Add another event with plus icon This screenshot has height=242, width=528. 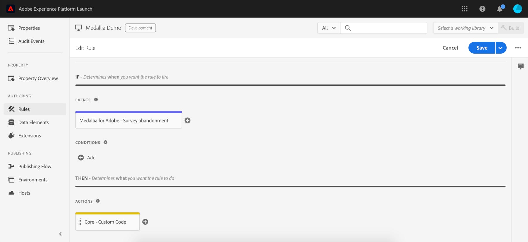click(x=187, y=120)
